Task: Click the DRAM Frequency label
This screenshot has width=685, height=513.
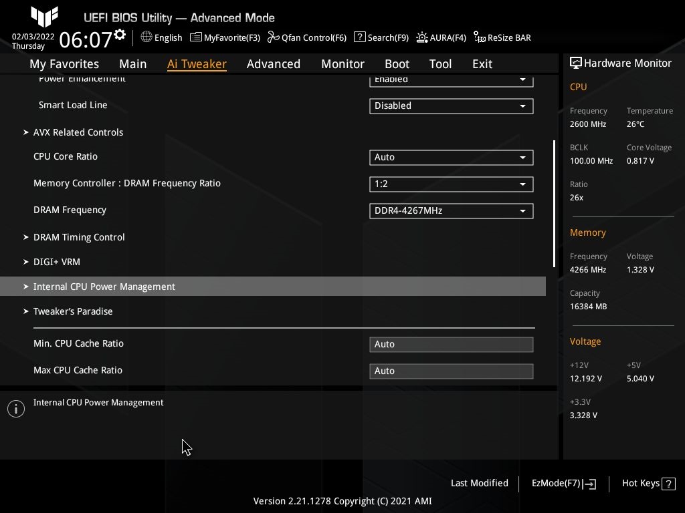Action: pos(70,210)
